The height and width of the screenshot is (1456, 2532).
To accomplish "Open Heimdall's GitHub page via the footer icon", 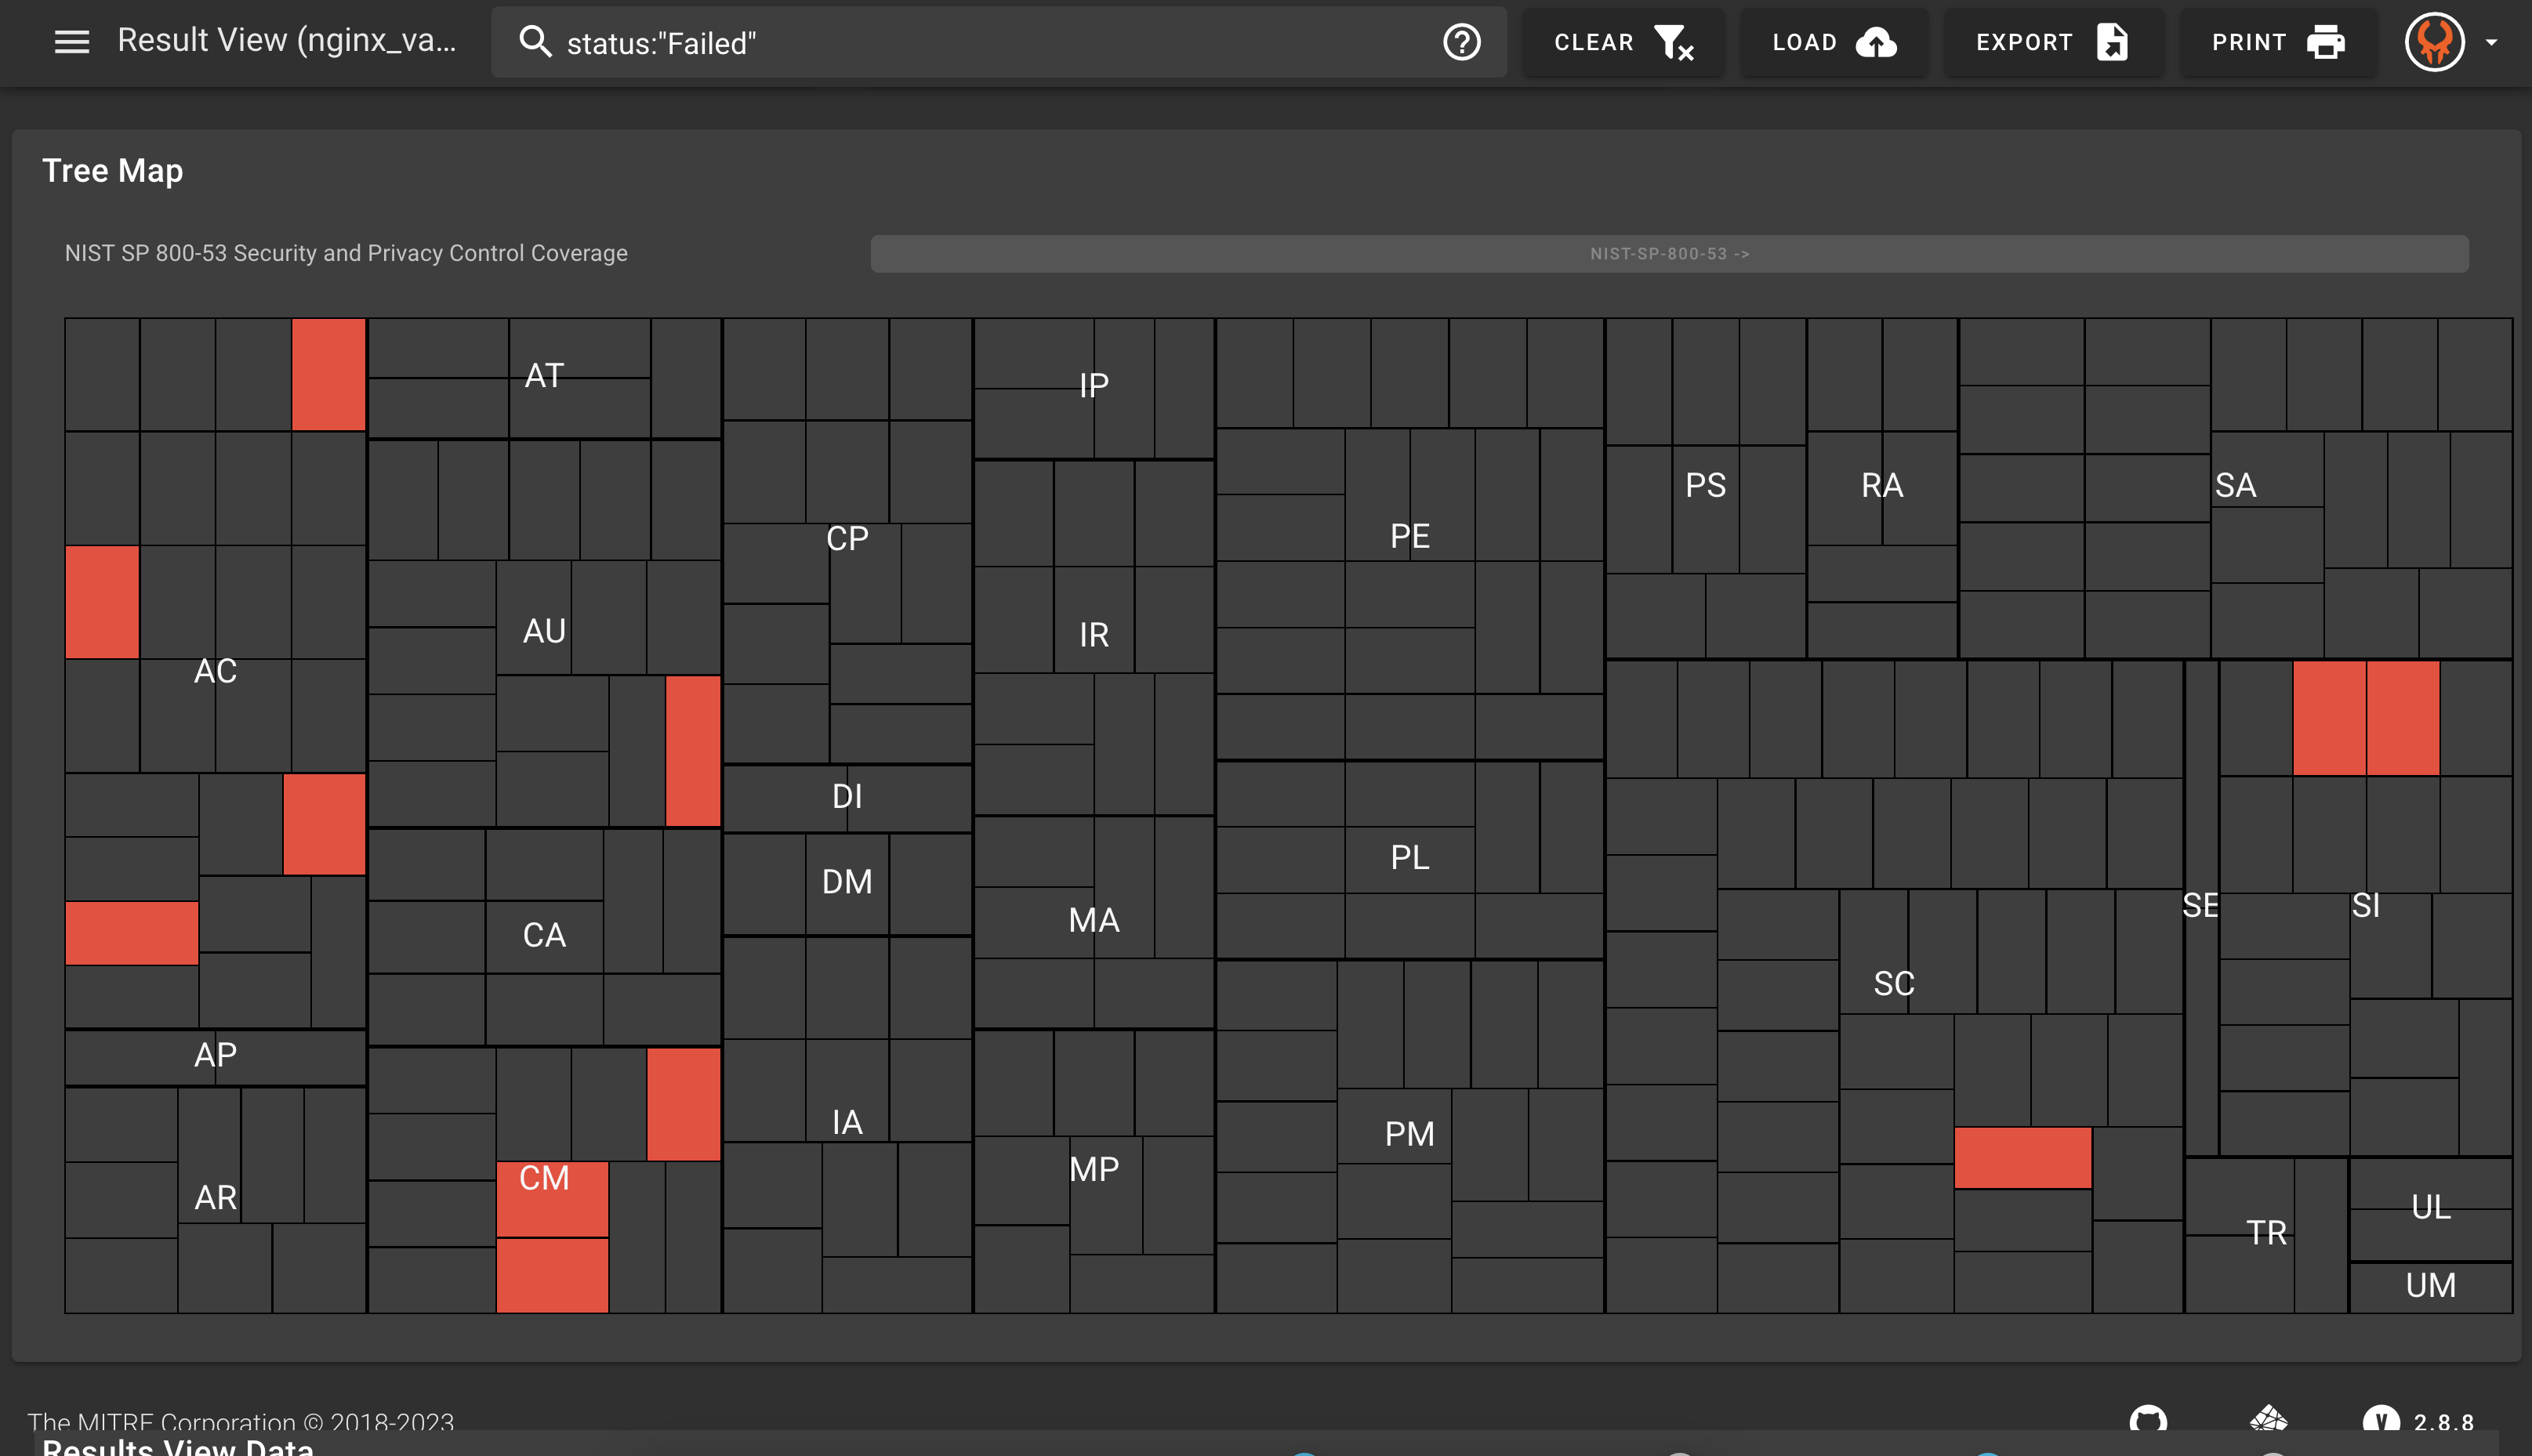I will (2150, 1420).
